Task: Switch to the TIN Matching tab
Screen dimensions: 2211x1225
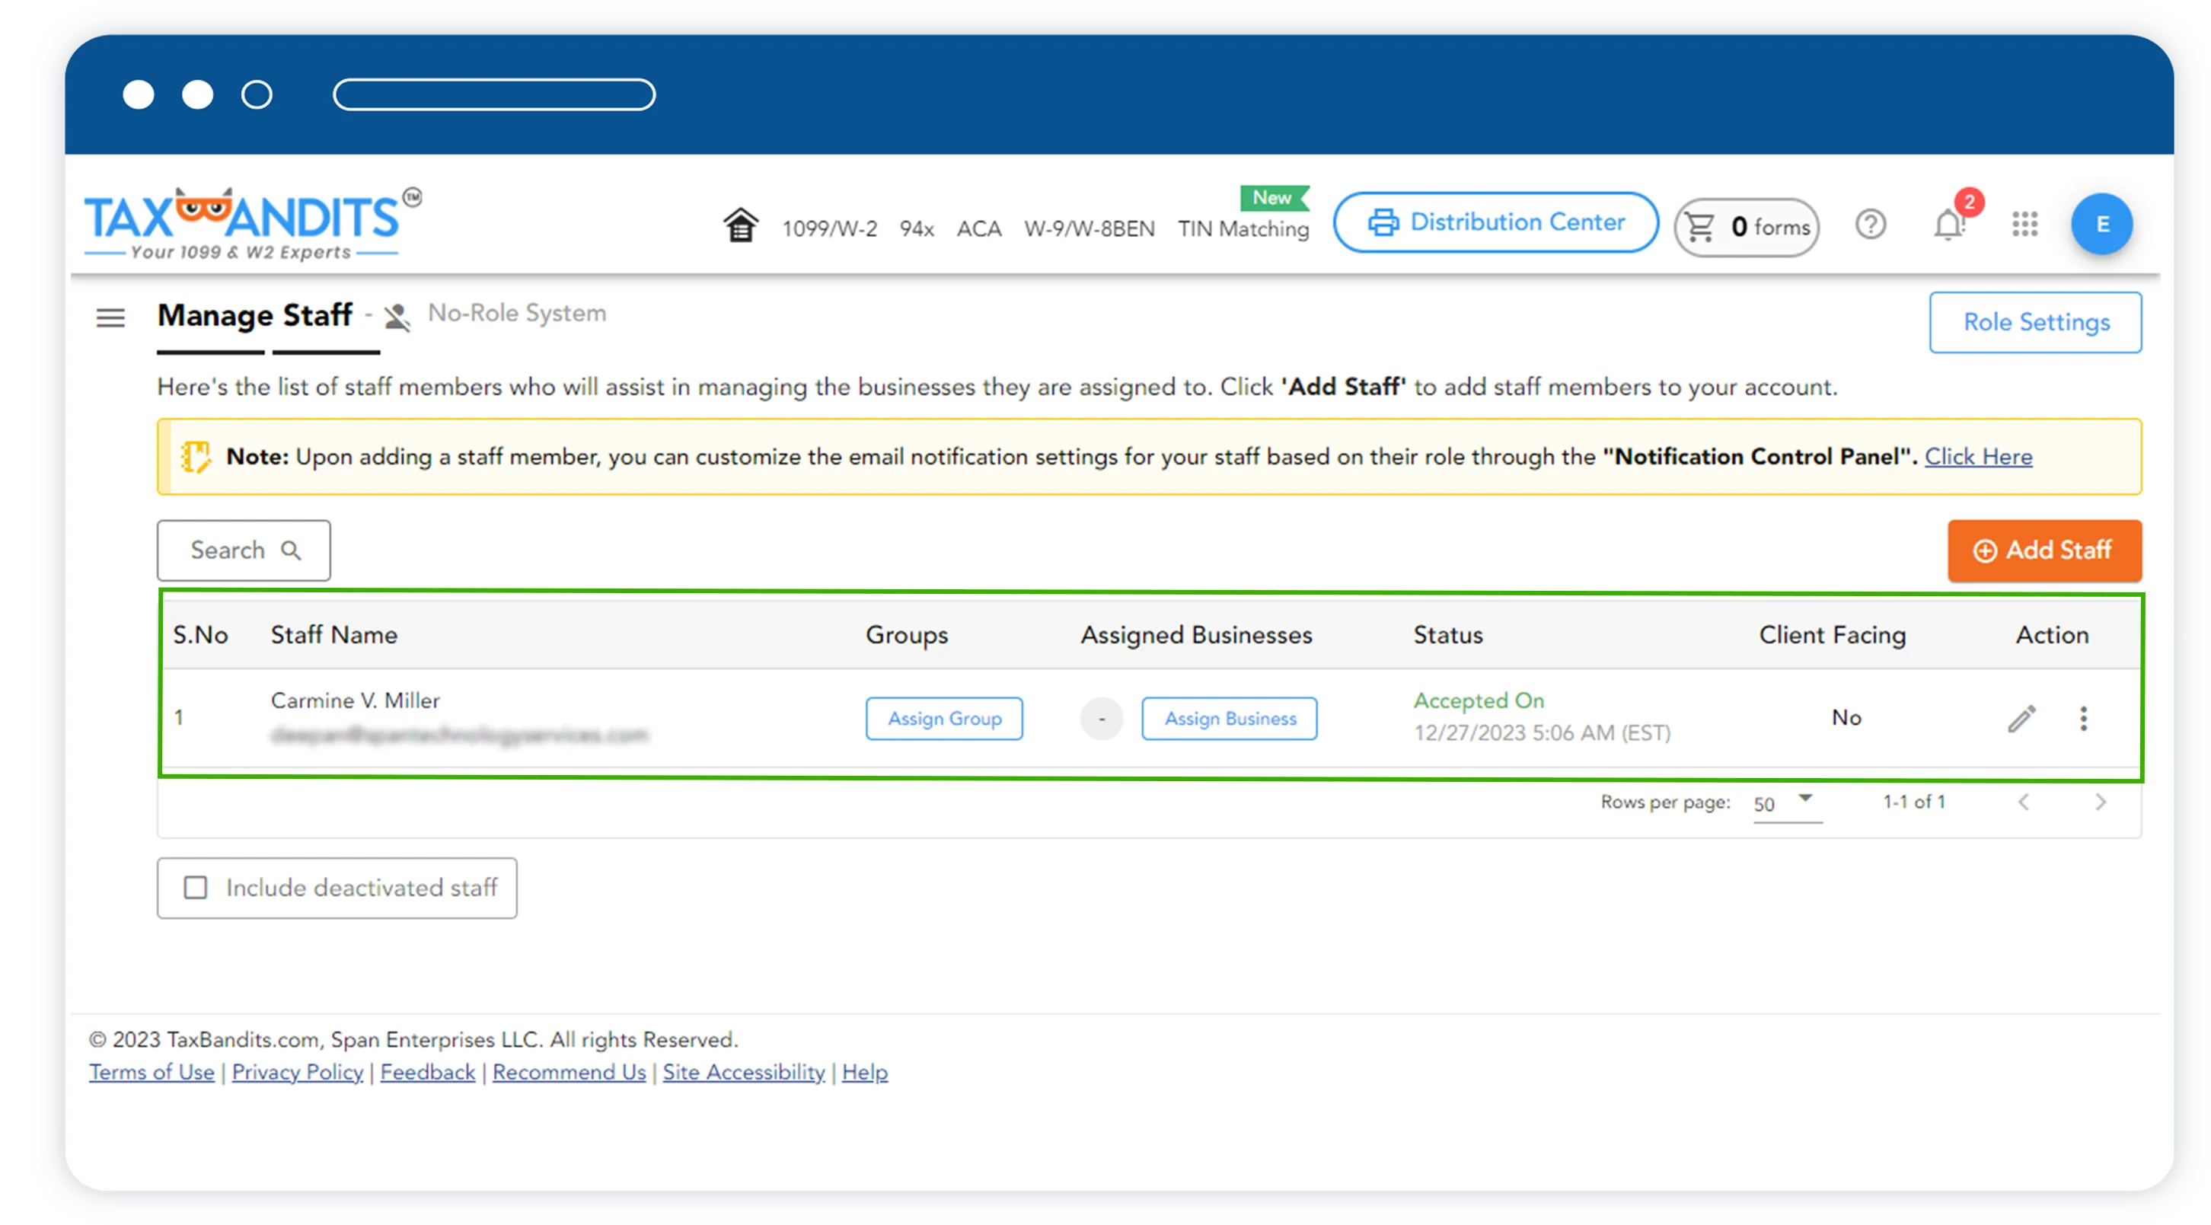Action: coord(1242,229)
